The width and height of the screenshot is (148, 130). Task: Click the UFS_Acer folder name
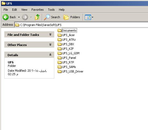click(x=68, y=35)
